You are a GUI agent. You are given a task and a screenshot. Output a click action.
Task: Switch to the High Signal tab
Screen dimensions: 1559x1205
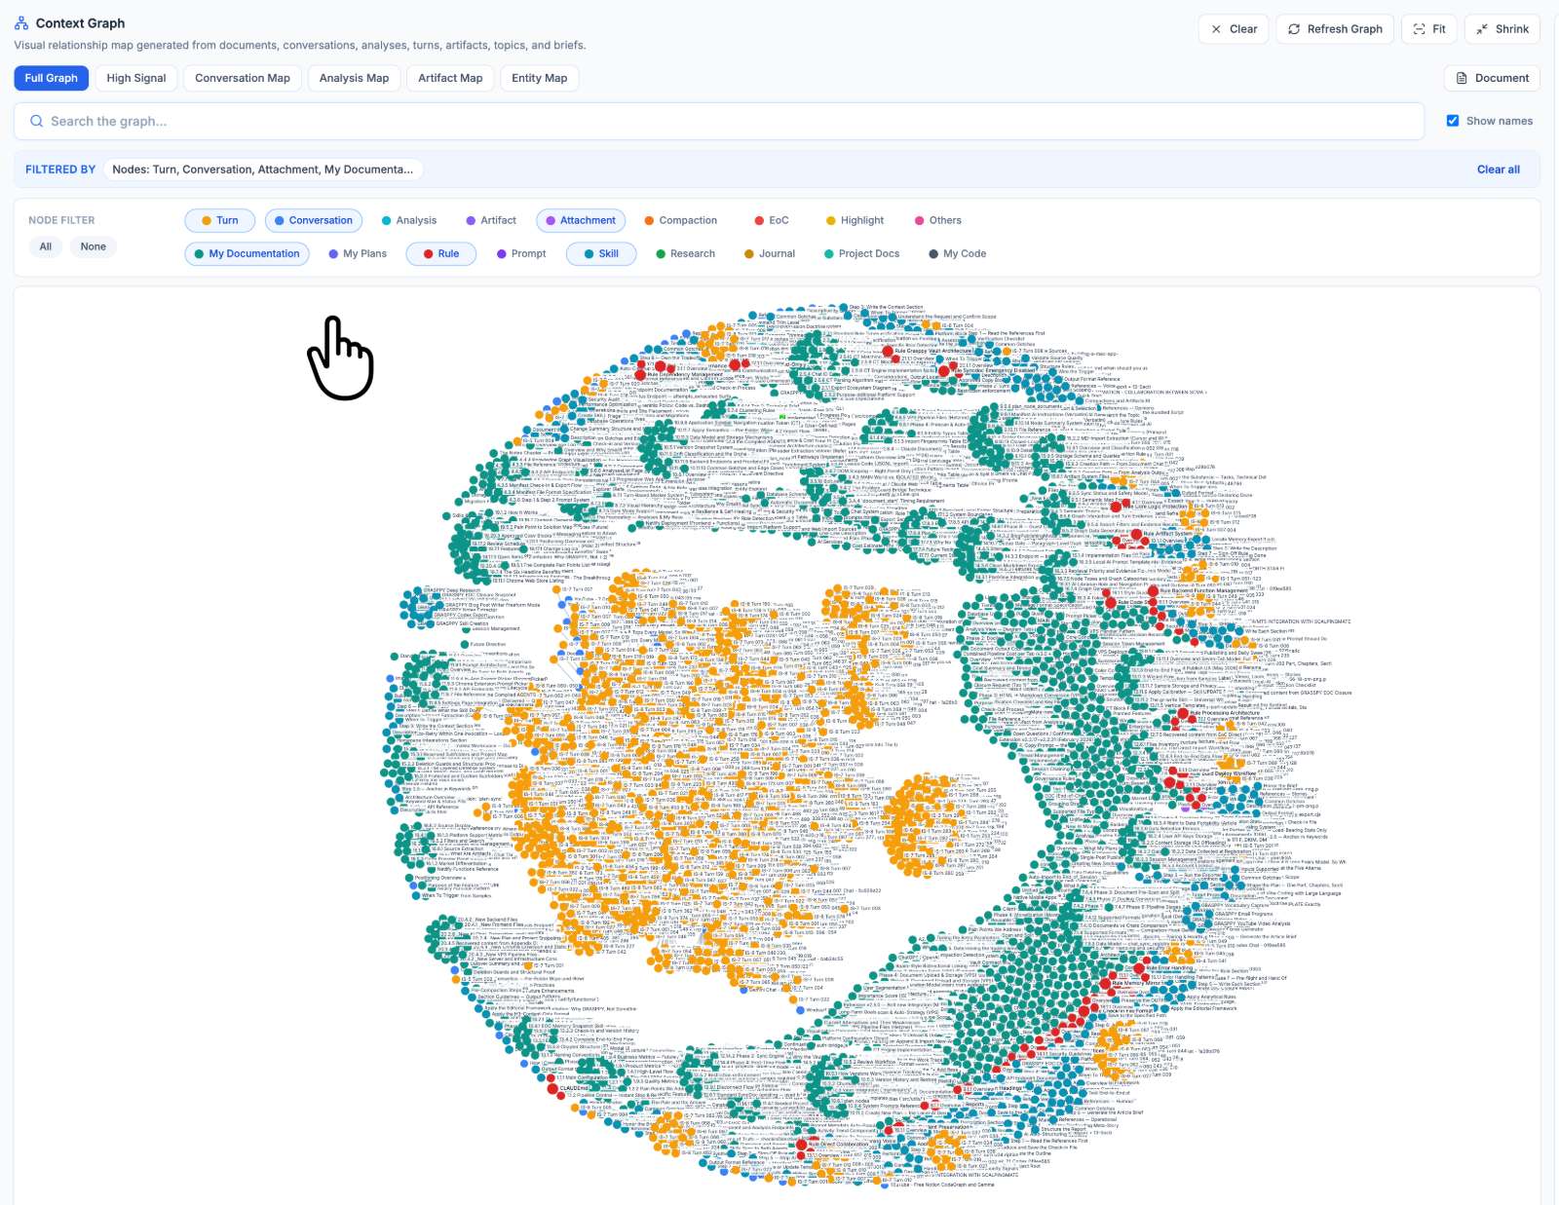(x=136, y=78)
